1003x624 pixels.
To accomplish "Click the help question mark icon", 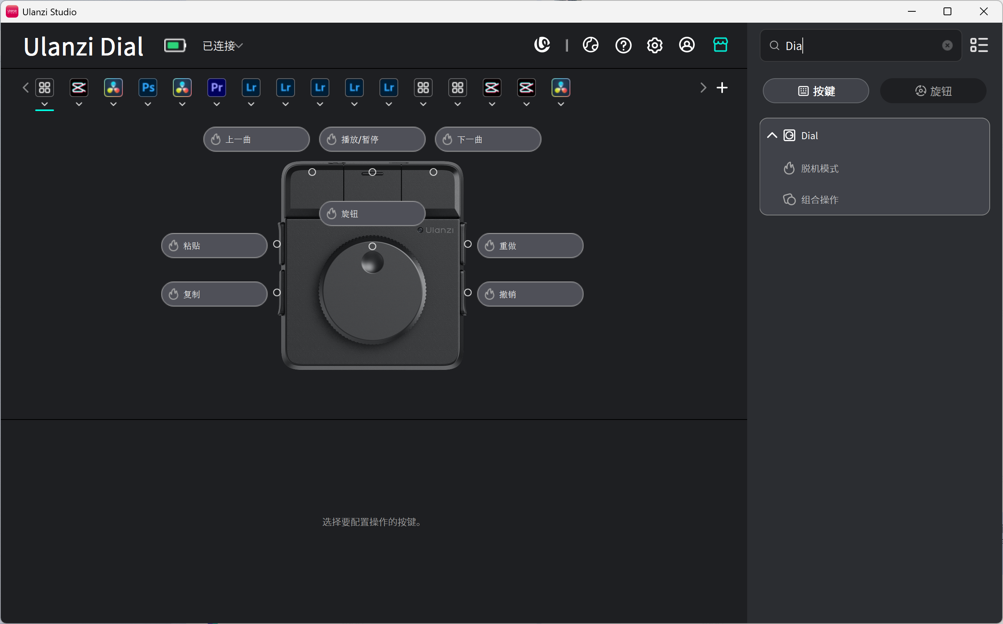I will tap(623, 45).
